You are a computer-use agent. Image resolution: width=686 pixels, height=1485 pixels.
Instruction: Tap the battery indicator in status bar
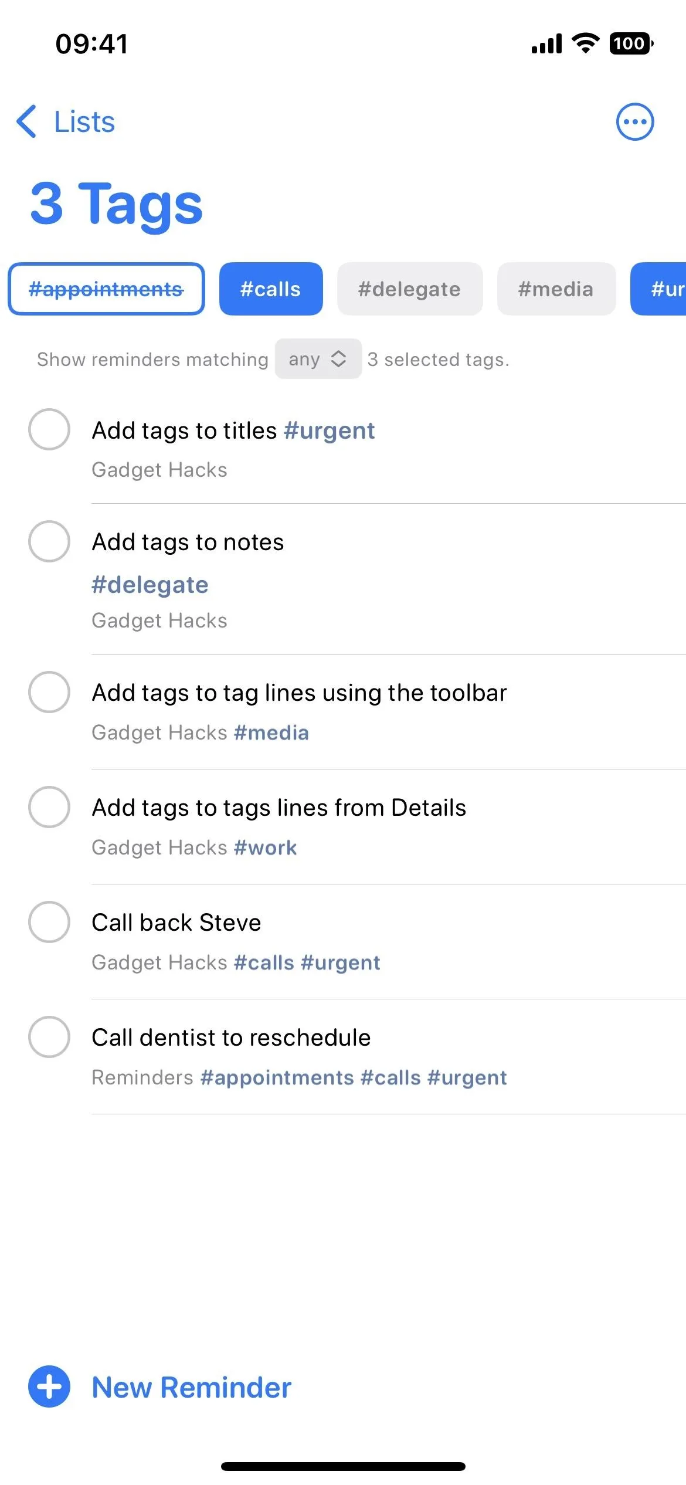(631, 43)
